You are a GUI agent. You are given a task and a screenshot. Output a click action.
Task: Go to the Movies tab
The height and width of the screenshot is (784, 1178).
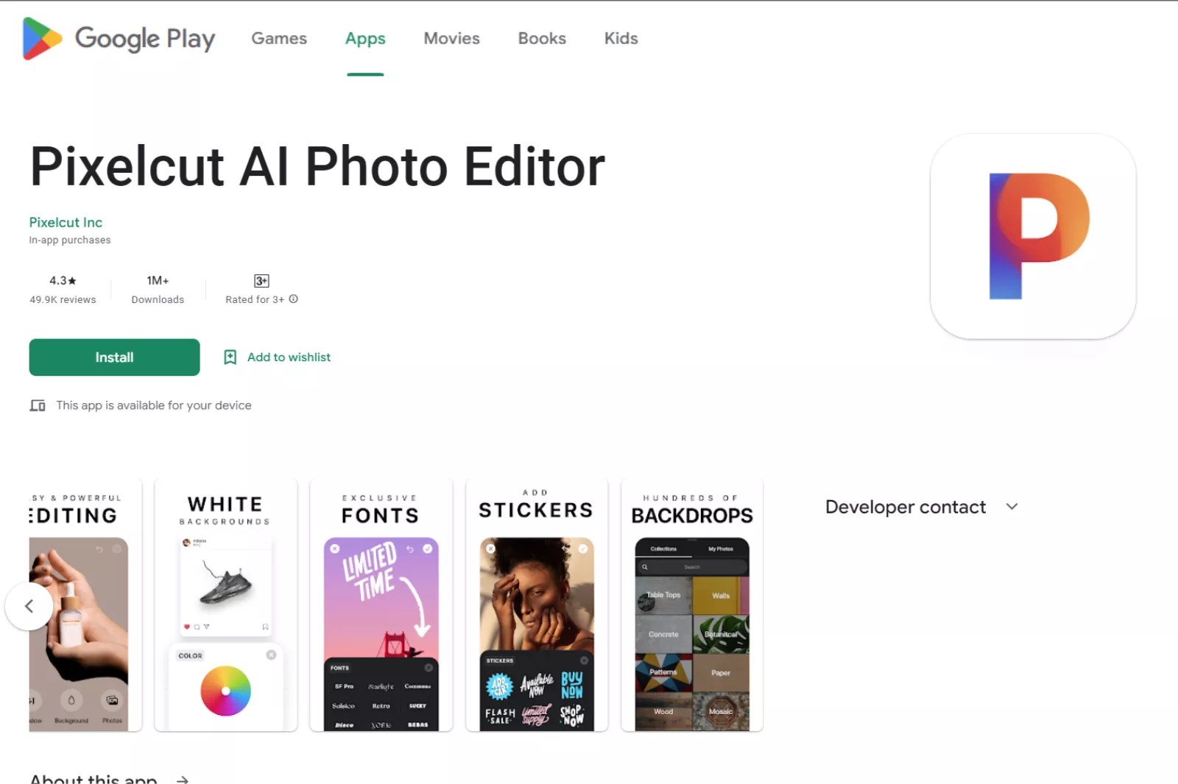451,38
